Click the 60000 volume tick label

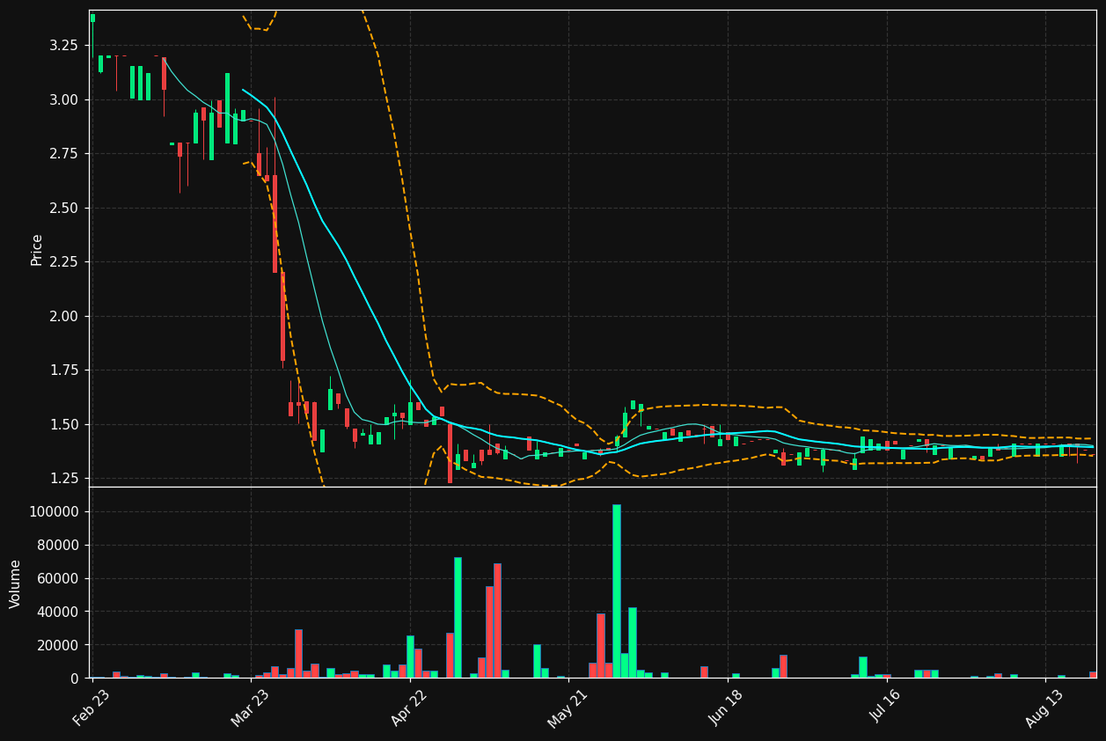(58, 579)
